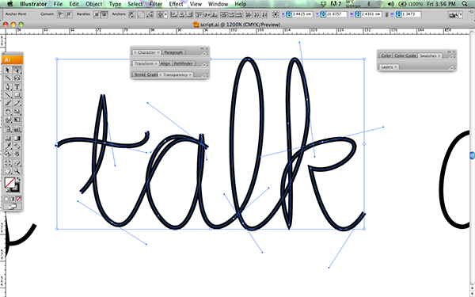Select the Lasso tool
The height and width of the screenshot is (297, 475).
point(17,78)
